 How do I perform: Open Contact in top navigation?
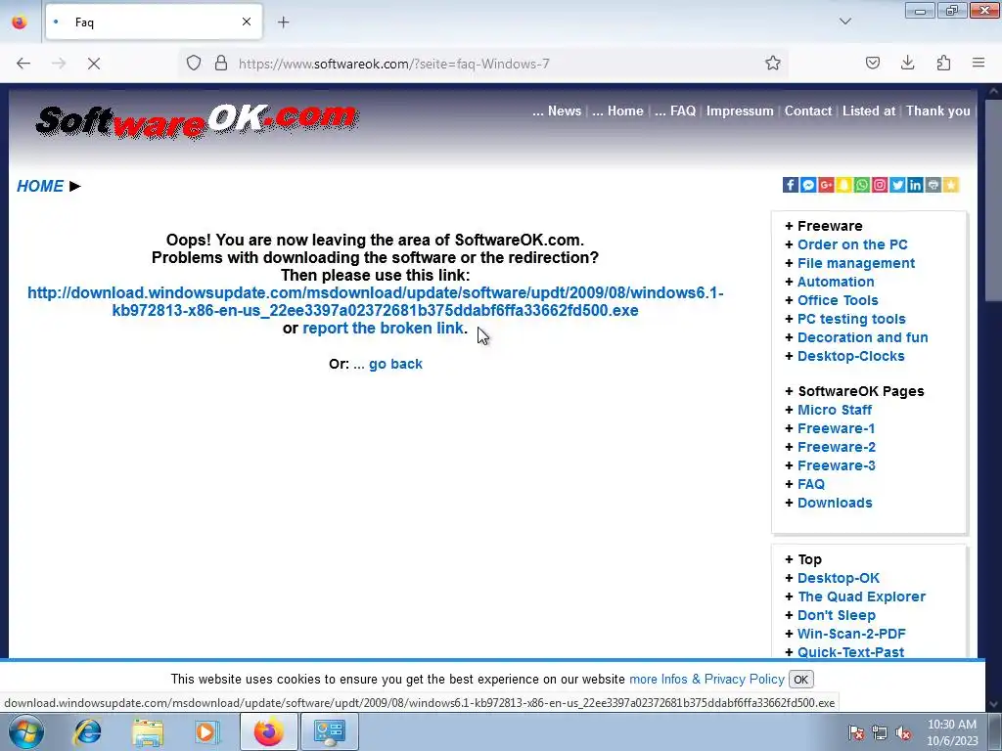(807, 111)
